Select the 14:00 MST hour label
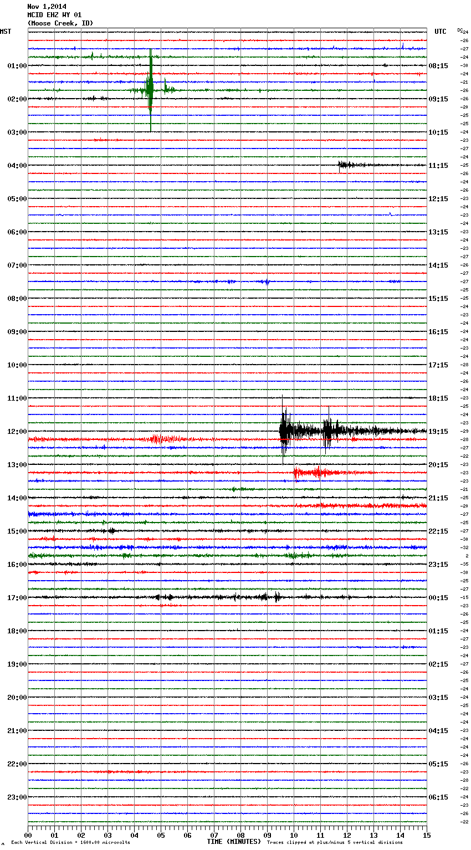This screenshot has width=471, height=850. pyautogui.click(x=17, y=498)
